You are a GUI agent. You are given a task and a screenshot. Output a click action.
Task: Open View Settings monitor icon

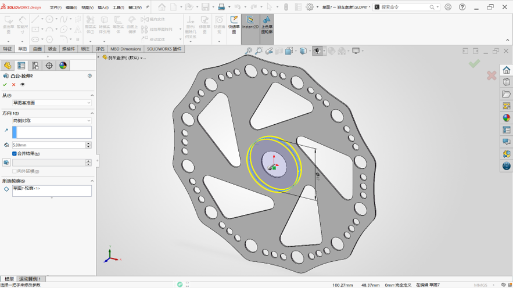pos(356,51)
